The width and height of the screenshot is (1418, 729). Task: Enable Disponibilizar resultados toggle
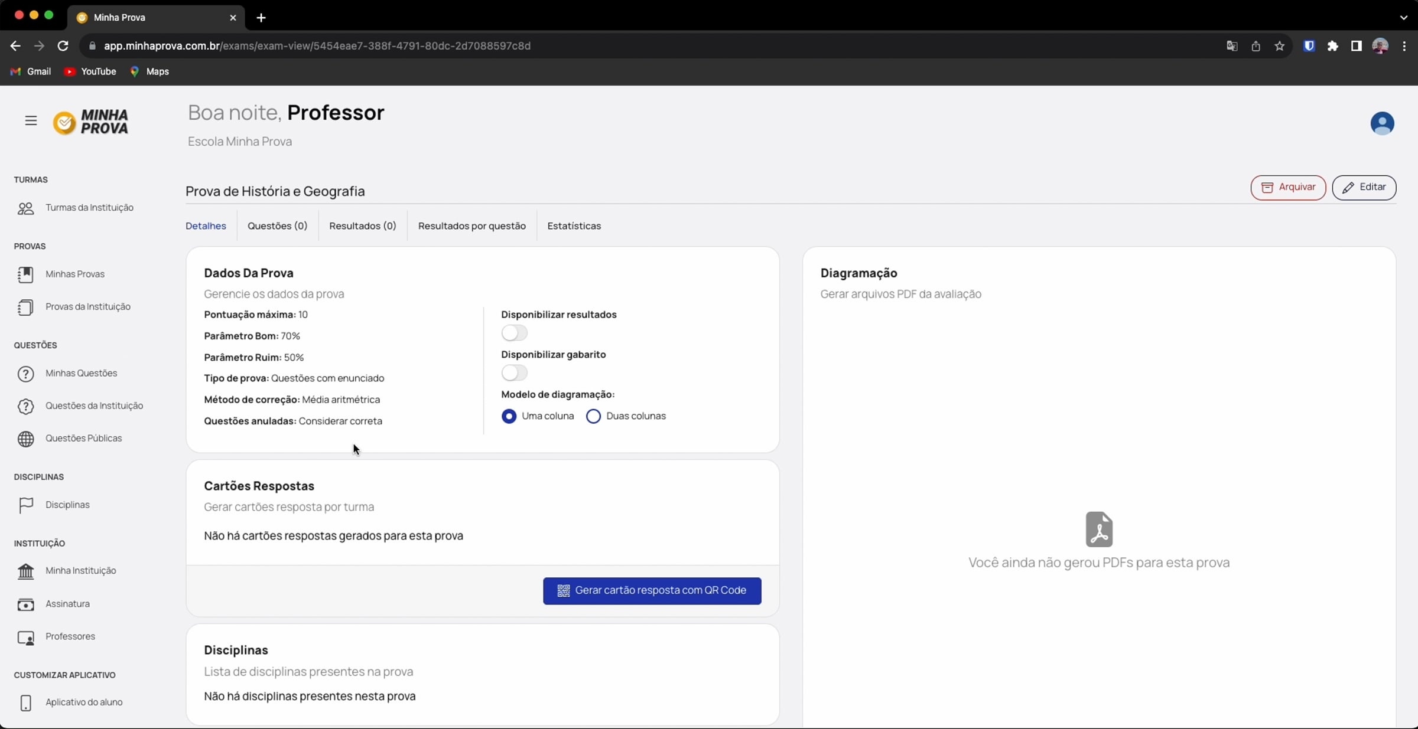pos(514,333)
